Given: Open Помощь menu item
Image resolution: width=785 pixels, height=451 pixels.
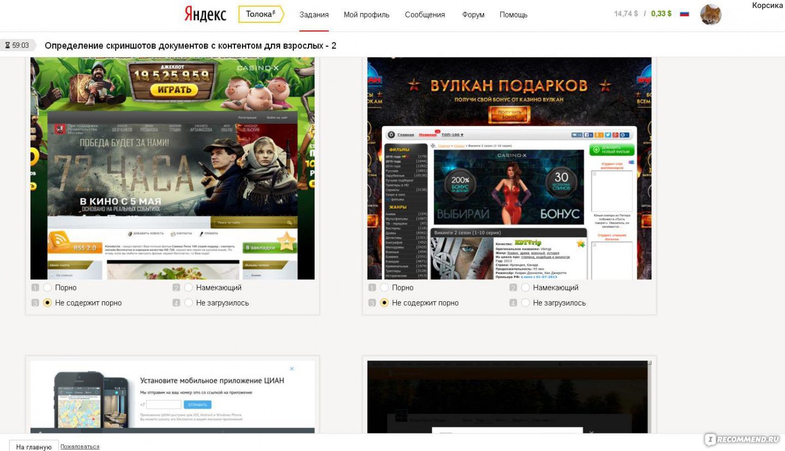Looking at the screenshot, I should tap(514, 15).
